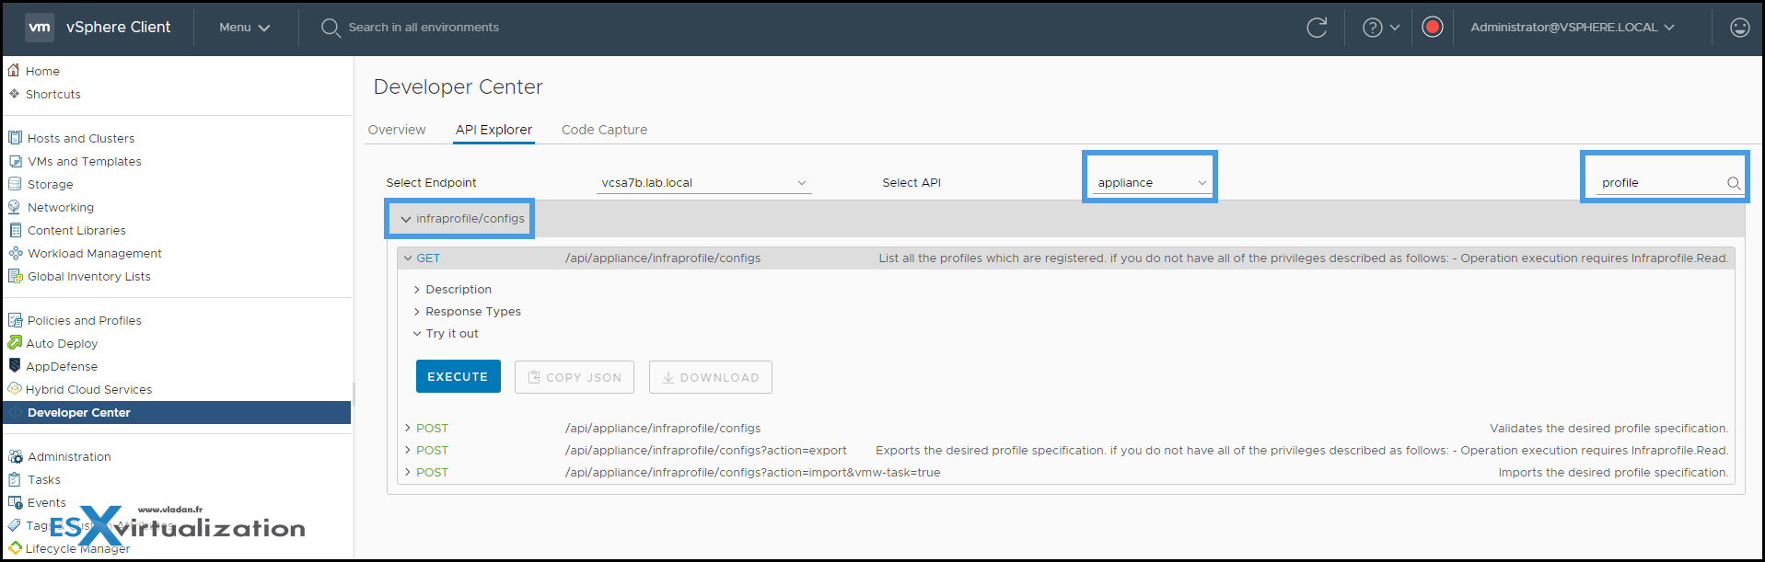Open the Menu dropdown
The width and height of the screenshot is (1765, 562).
click(244, 28)
